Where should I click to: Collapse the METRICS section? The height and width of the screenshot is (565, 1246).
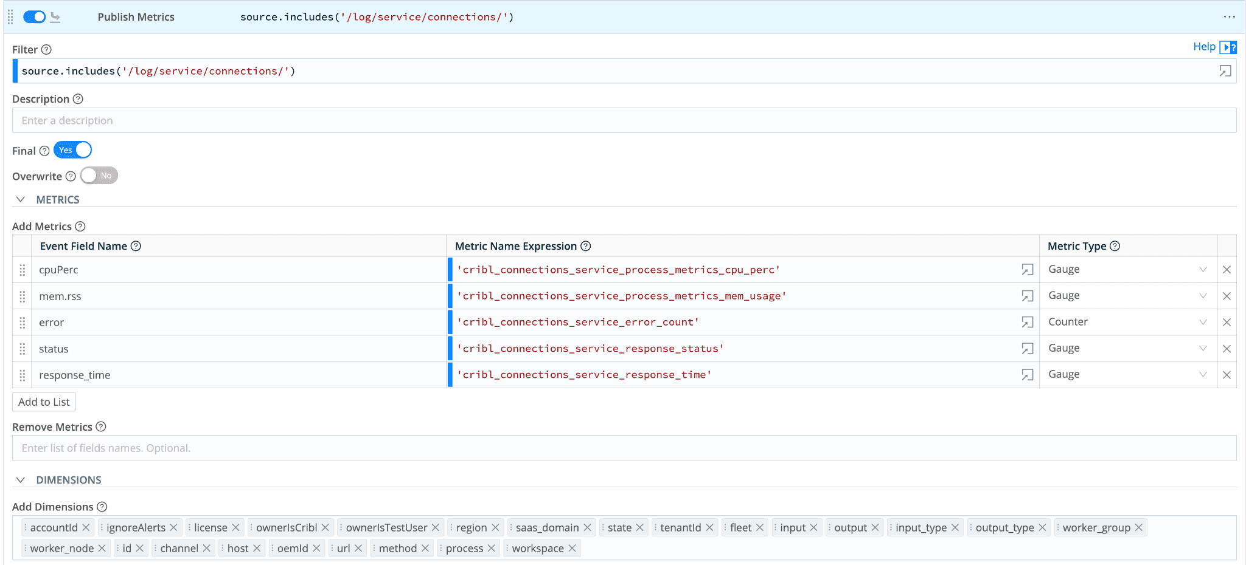[21, 199]
